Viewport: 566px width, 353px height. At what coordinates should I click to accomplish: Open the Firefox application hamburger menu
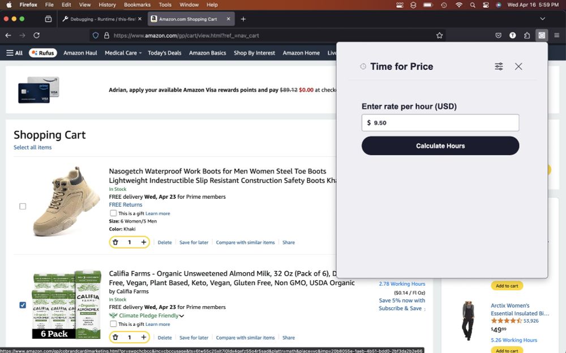(556, 35)
